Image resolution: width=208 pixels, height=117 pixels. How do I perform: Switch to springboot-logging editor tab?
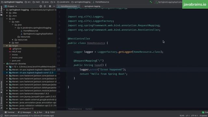point(92,6)
